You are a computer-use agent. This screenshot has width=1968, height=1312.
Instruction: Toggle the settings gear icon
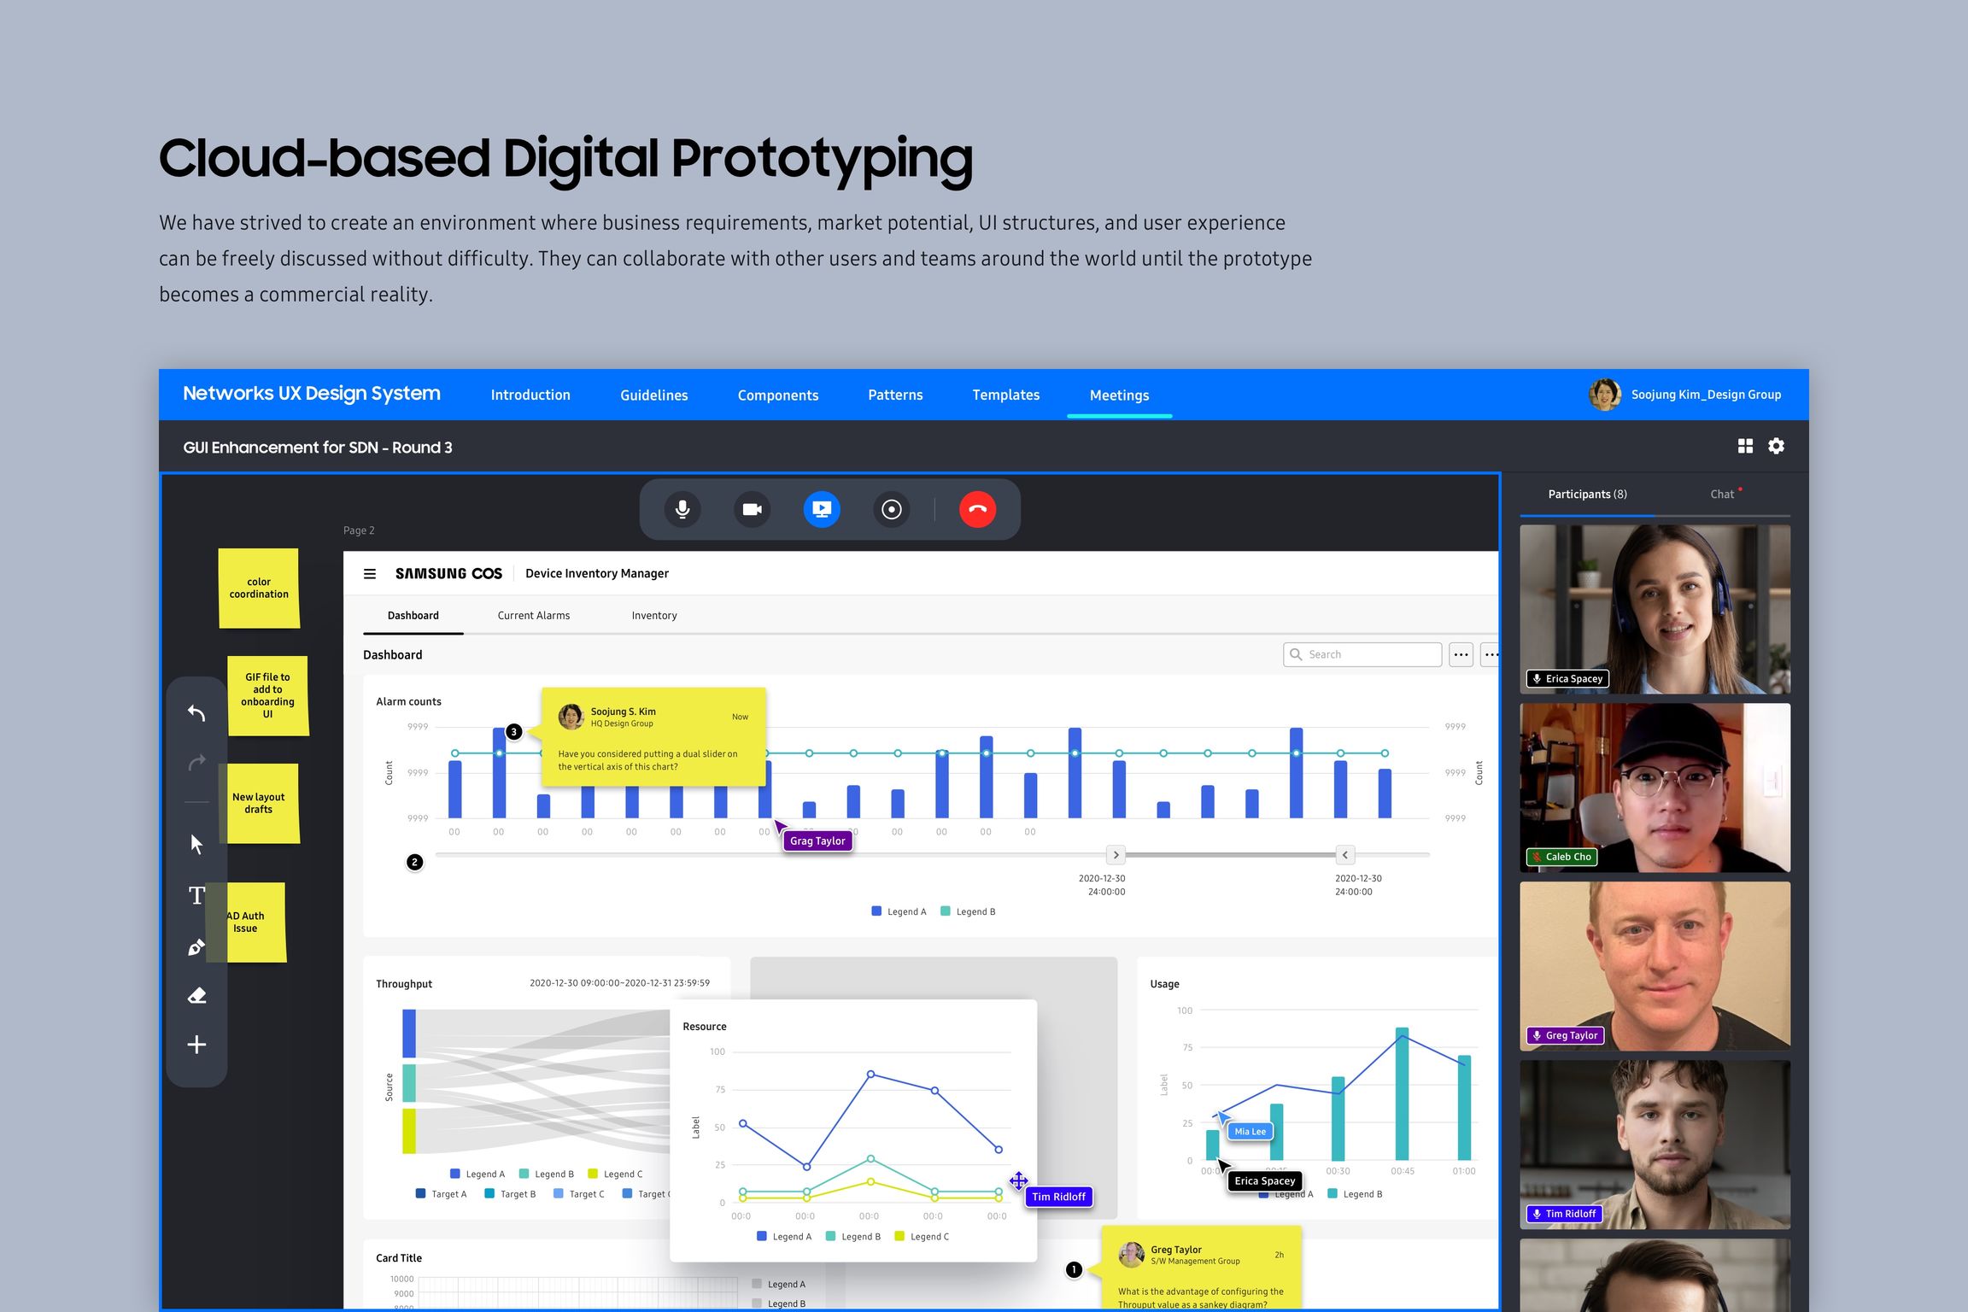pyautogui.click(x=1779, y=447)
